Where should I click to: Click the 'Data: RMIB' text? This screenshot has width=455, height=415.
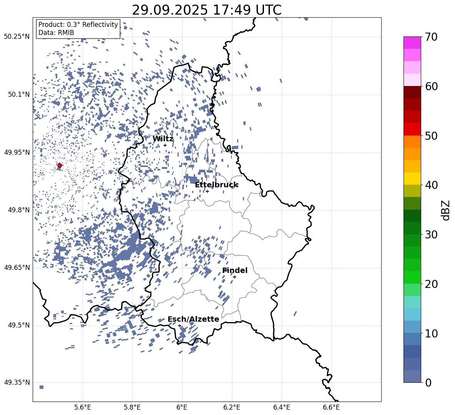point(56,33)
